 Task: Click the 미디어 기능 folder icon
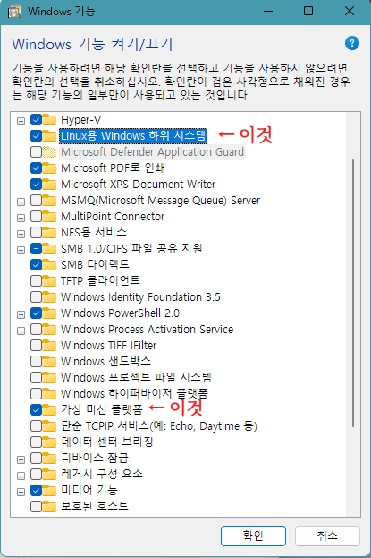coord(49,491)
